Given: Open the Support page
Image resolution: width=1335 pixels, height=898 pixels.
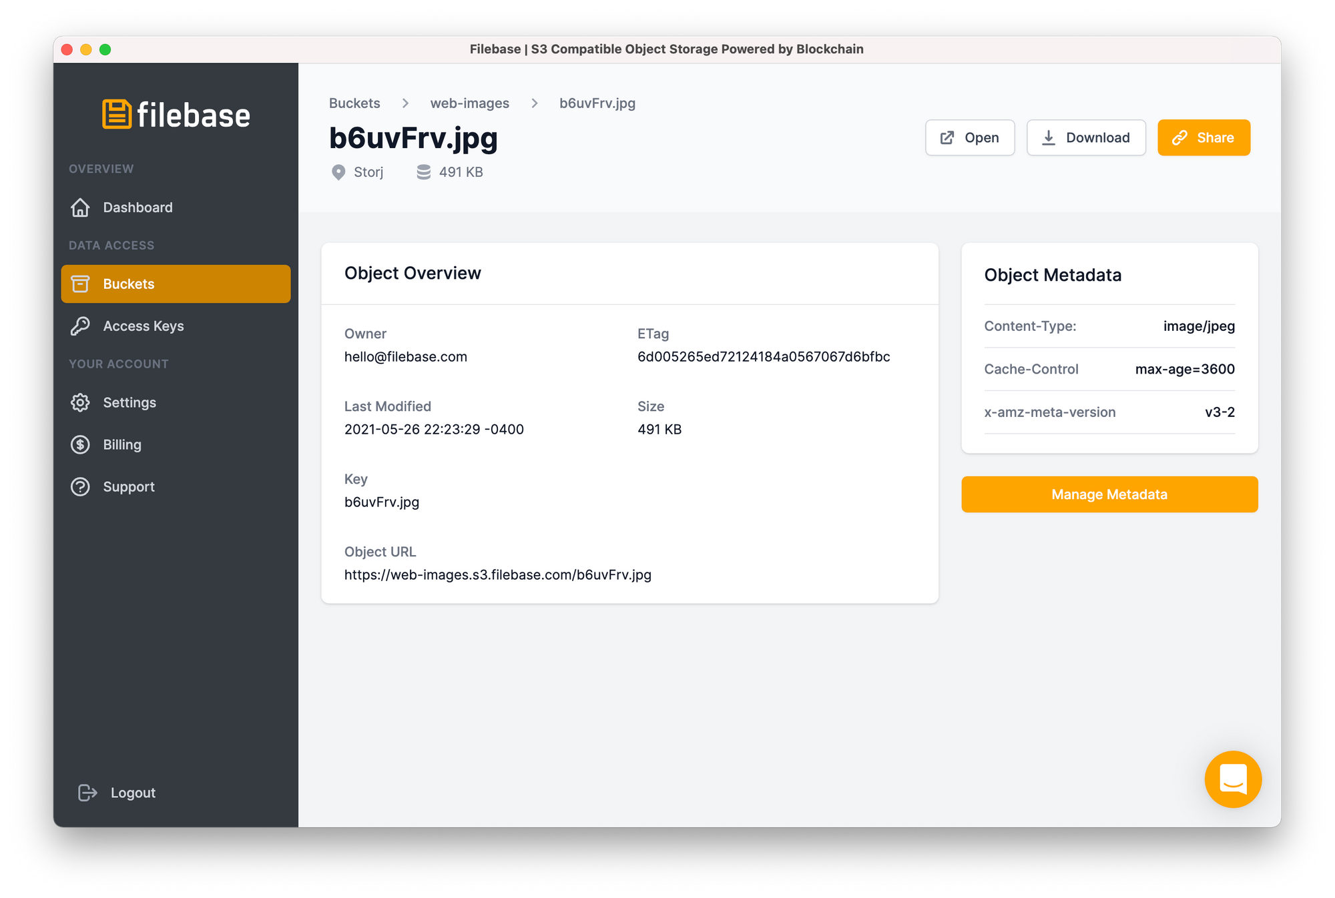Looking at the screenshot, I should click(176, 487).
